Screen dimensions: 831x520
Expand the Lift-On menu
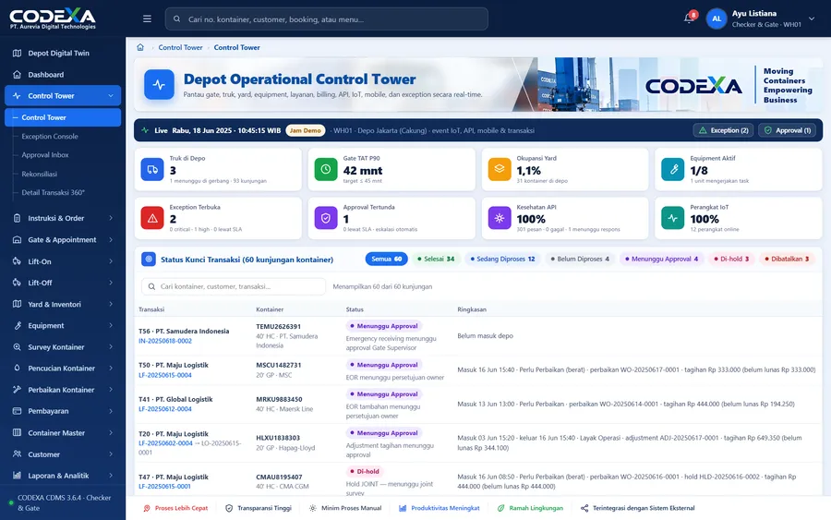coord(63,261)
